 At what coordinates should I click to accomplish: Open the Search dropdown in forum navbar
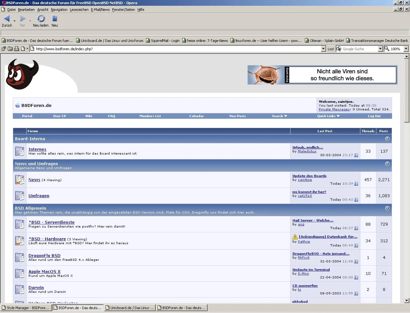point(279,116)
